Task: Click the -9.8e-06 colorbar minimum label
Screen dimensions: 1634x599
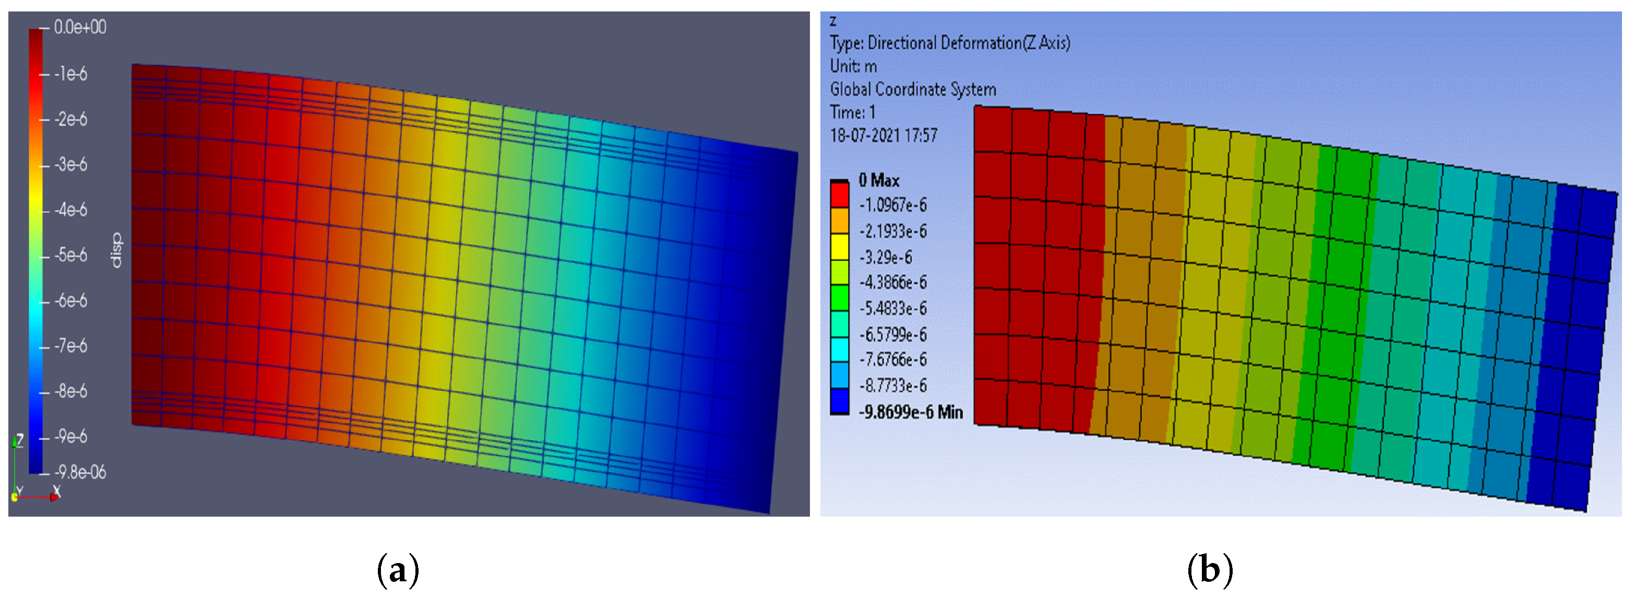Action: point(80,472)
